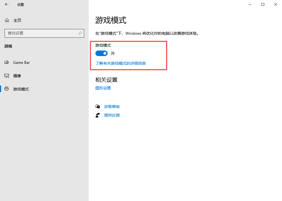Select the 游戏模式 label in the sidebar
282x201 pixels.
21,89
